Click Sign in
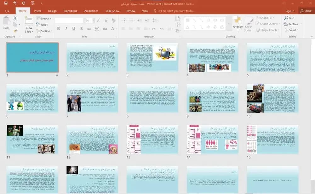This screenshot has height=194, width=315. 290,11
